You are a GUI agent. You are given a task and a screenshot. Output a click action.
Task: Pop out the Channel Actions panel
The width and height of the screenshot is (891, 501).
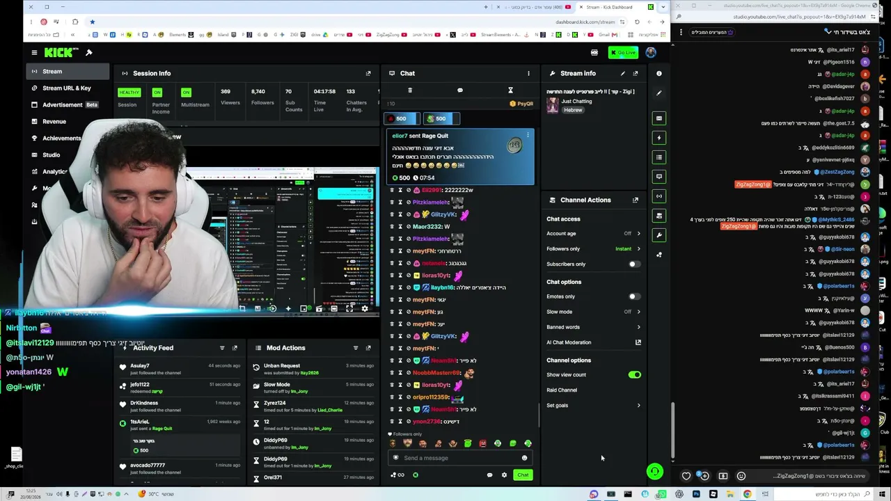(x=636, y=200)
